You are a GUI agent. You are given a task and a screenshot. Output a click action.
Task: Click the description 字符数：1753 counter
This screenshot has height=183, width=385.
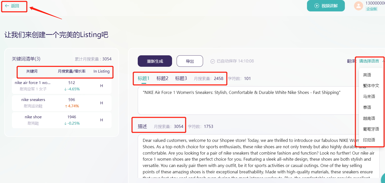(x=200, y=126)
